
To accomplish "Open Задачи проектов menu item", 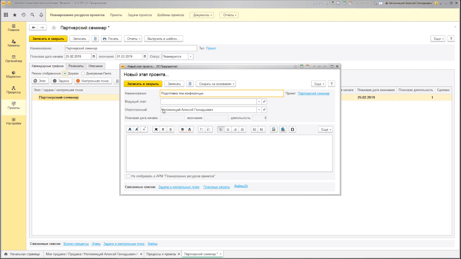I will coord(140,15).
